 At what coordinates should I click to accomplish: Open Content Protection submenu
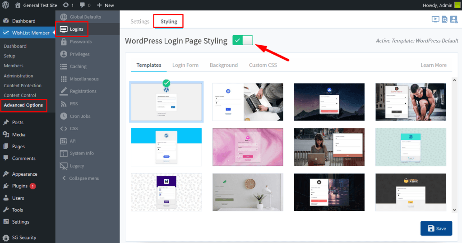23,85
